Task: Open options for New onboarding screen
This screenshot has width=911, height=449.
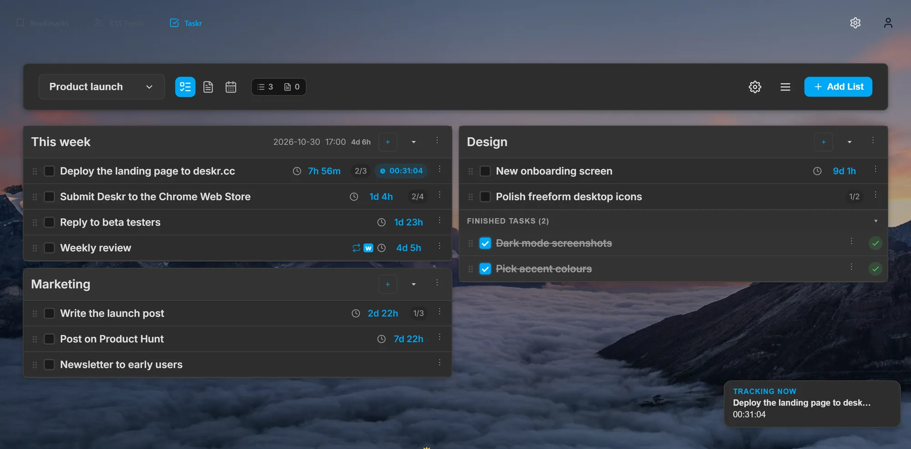Action: (x=875, y=169)
